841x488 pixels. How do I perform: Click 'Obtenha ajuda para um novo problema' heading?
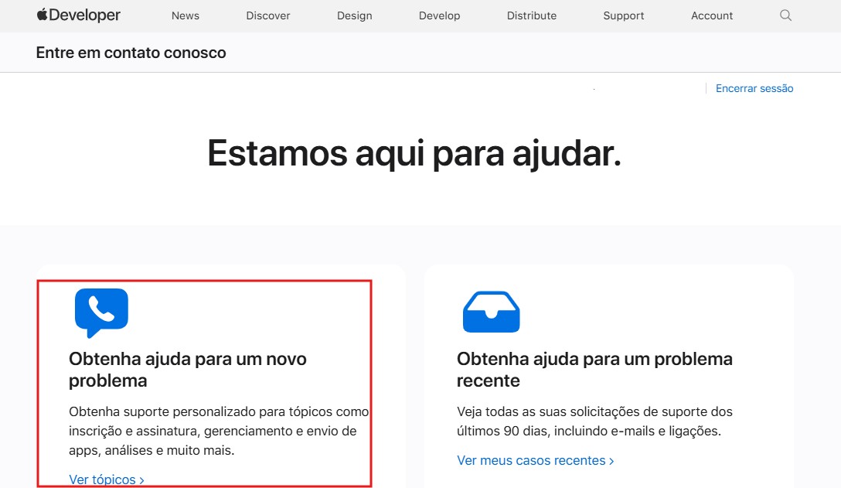pyautogui.click(x=188, y=370)
